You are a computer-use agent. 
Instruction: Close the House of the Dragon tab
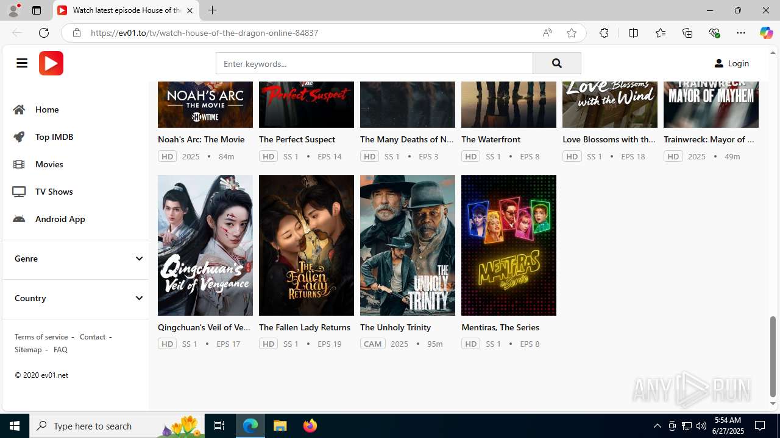[190, 10]
